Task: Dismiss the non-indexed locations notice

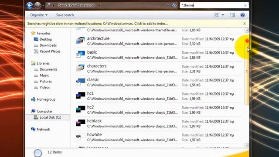Action: click(x=245, y=24)
